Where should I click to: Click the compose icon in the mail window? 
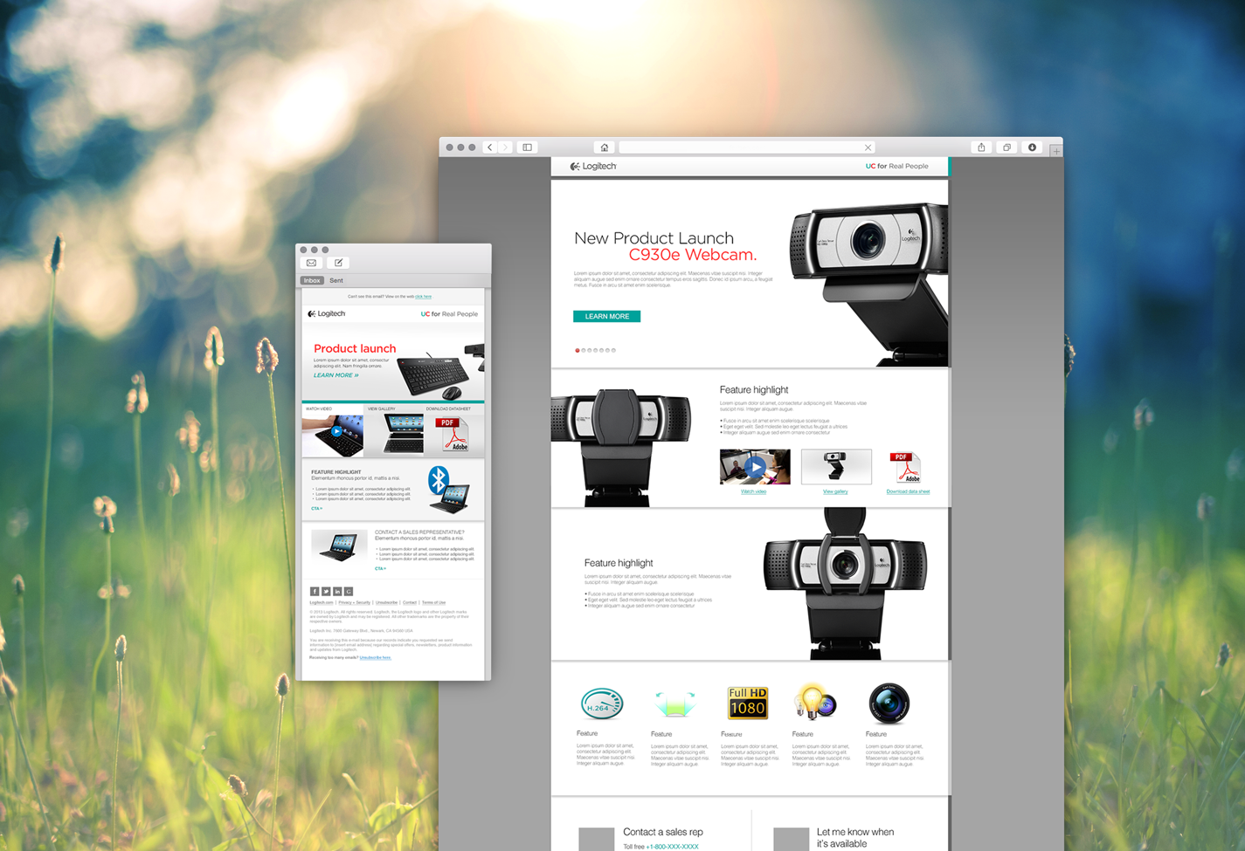339,263
